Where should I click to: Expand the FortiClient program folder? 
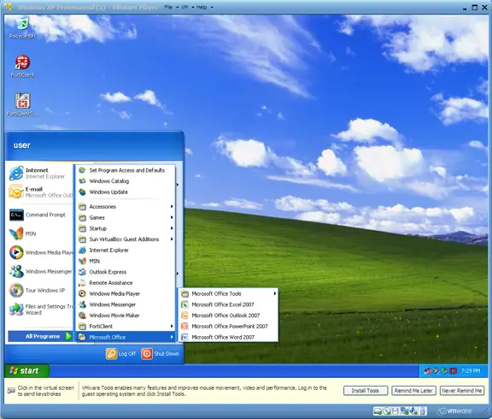tap(126, 327)
